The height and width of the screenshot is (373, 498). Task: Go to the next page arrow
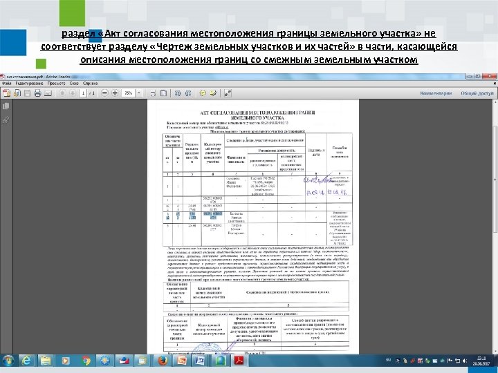point(73,93)
